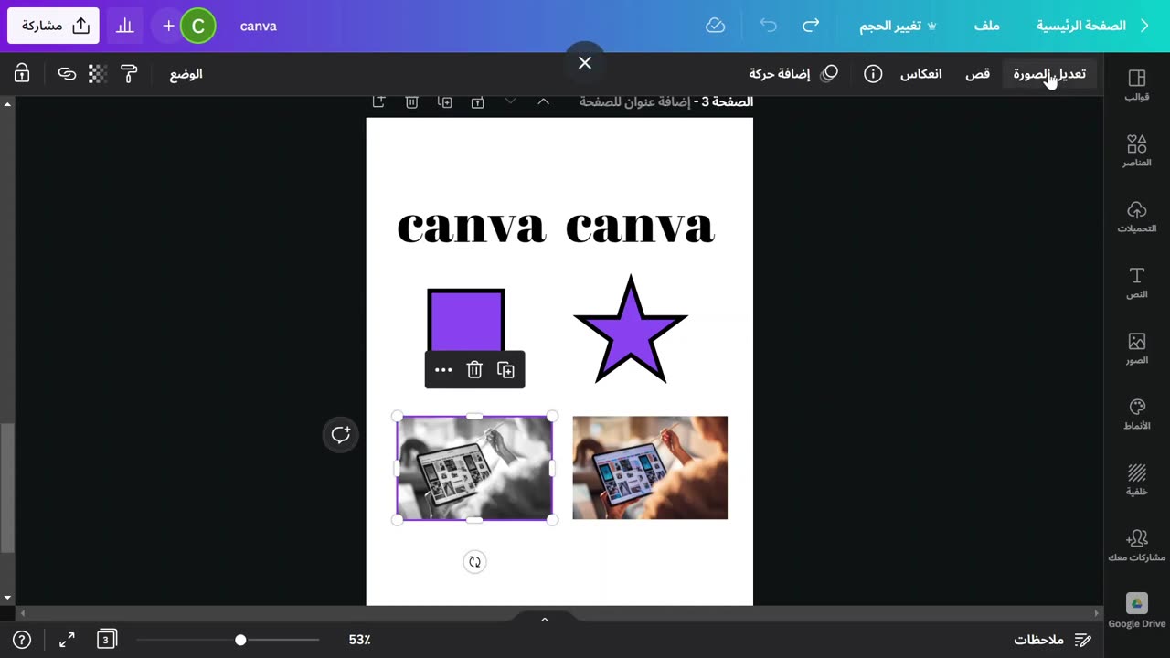Select the grayscale tablet photo
Image resolution: width=1170 pixels, height=658 pixels.
(474, 468)
